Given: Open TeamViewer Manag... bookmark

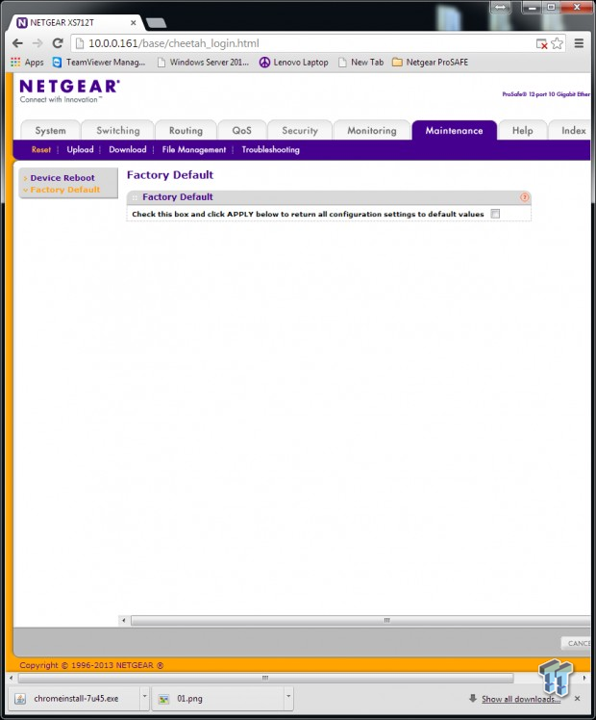Looking at the screenshot, I should coord(99,62).
